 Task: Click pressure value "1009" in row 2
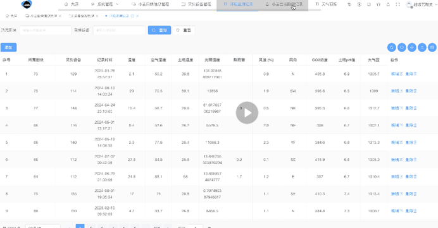[x=373, y=91]
